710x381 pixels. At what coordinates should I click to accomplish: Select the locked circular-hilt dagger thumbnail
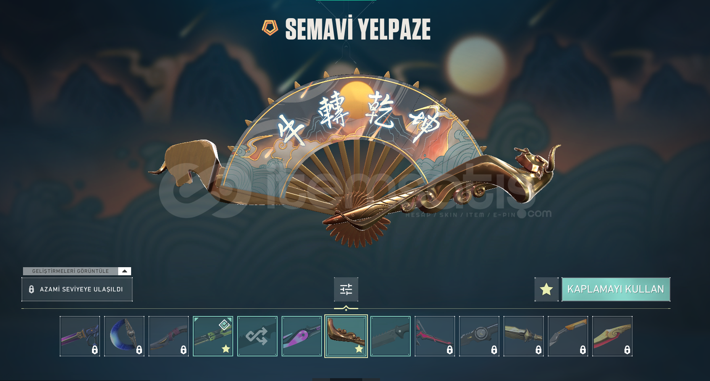479,336
